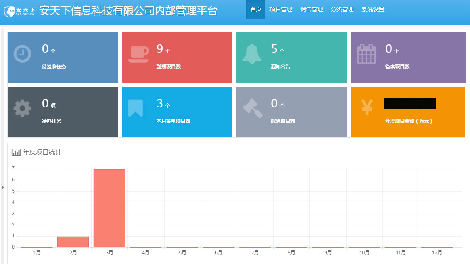Viewport: 470px width, 264px height.
Task: Click the February bar in the chart
Action: pos(73,242)
